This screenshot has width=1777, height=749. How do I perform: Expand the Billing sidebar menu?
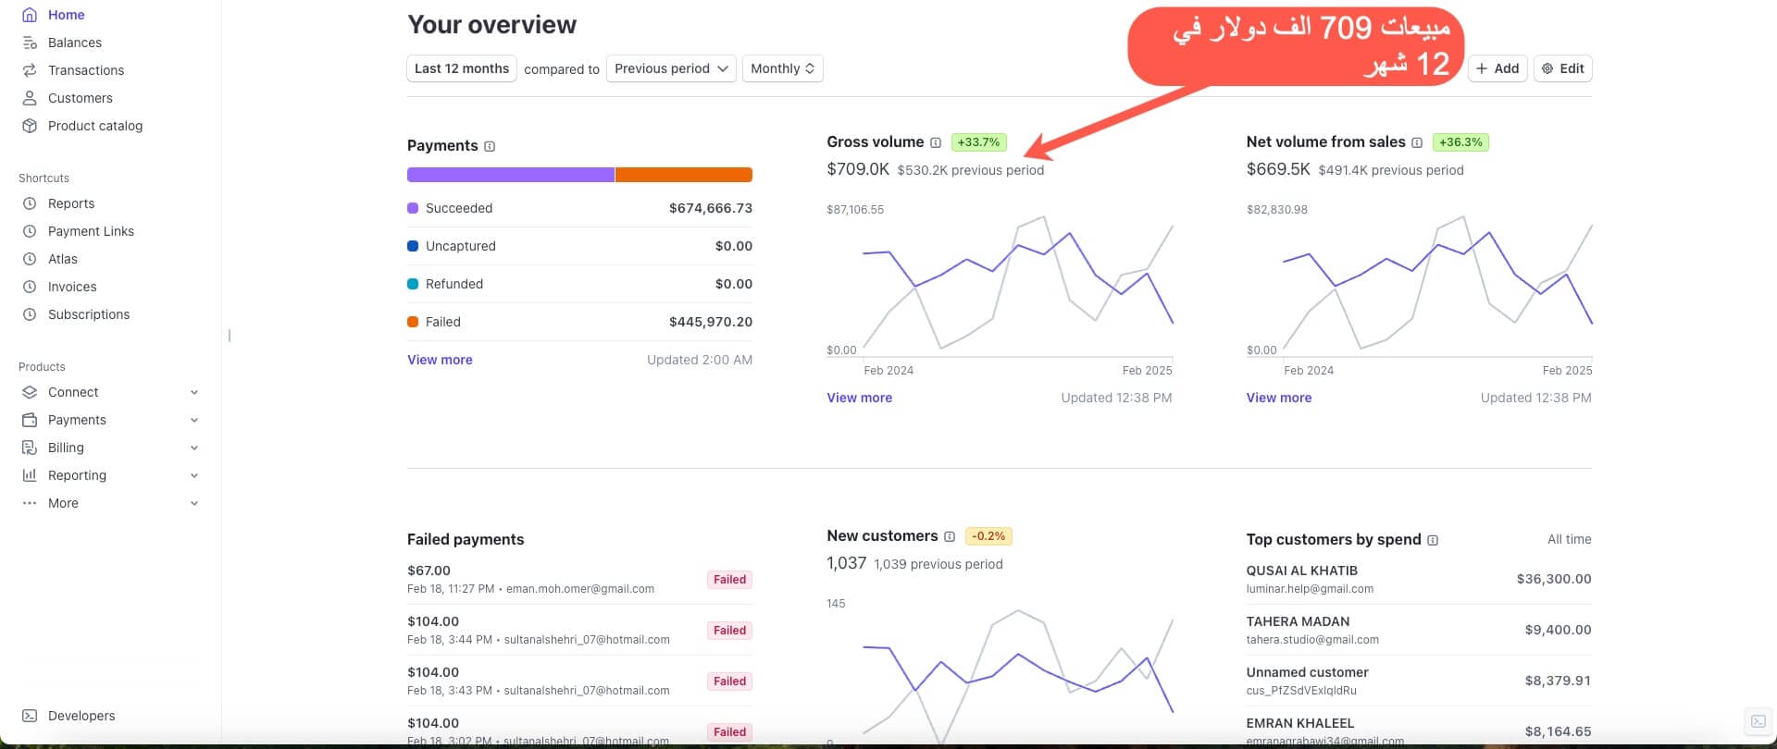[194, 448]
